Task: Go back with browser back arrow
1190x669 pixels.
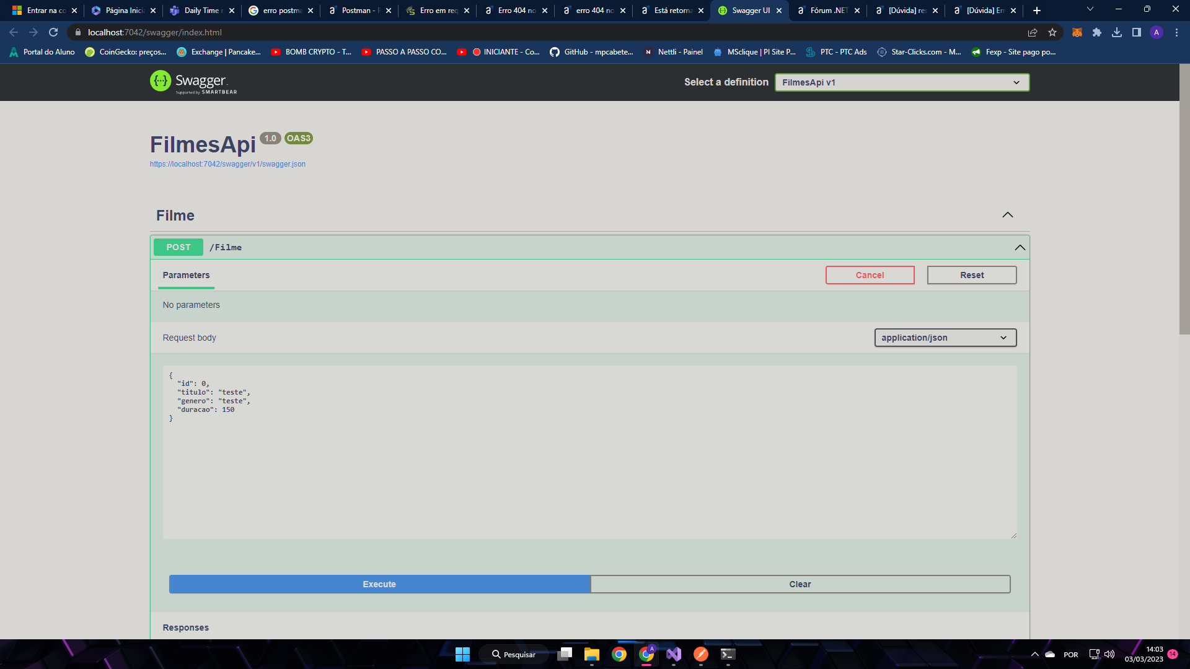Action: [14, 32]
